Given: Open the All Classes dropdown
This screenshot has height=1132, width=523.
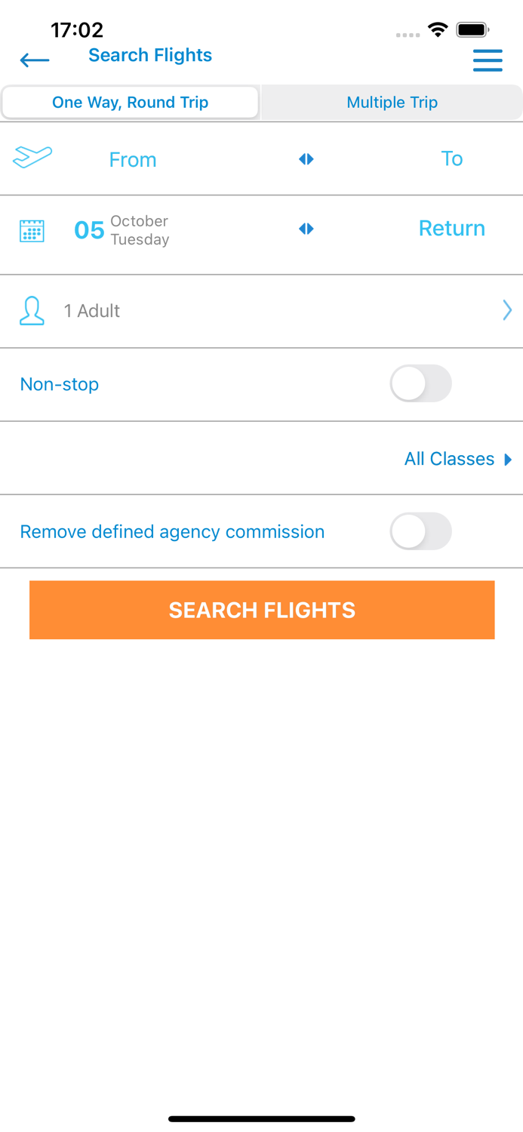Looking at the screenshot, I should pyautogui.click(x=458, y=459).
